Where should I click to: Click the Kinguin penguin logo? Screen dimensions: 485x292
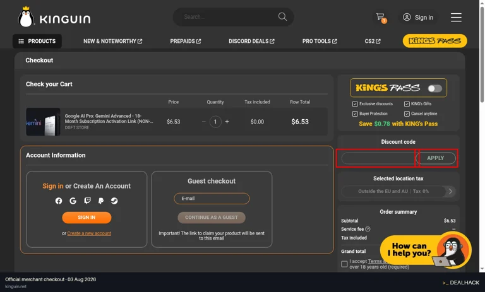[54, 17]
